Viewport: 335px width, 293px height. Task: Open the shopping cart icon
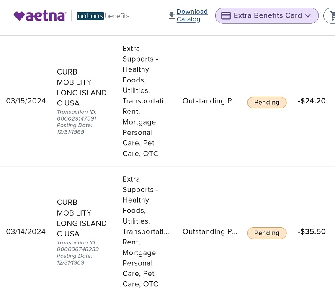point(332,15)
